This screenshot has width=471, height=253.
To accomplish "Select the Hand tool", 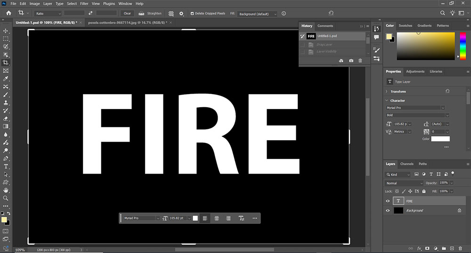I will 6,190.
